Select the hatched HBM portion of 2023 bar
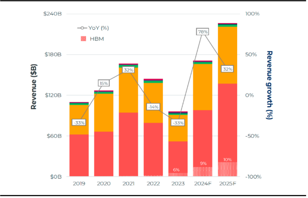The image size is (308, 198). click(178, 175)
